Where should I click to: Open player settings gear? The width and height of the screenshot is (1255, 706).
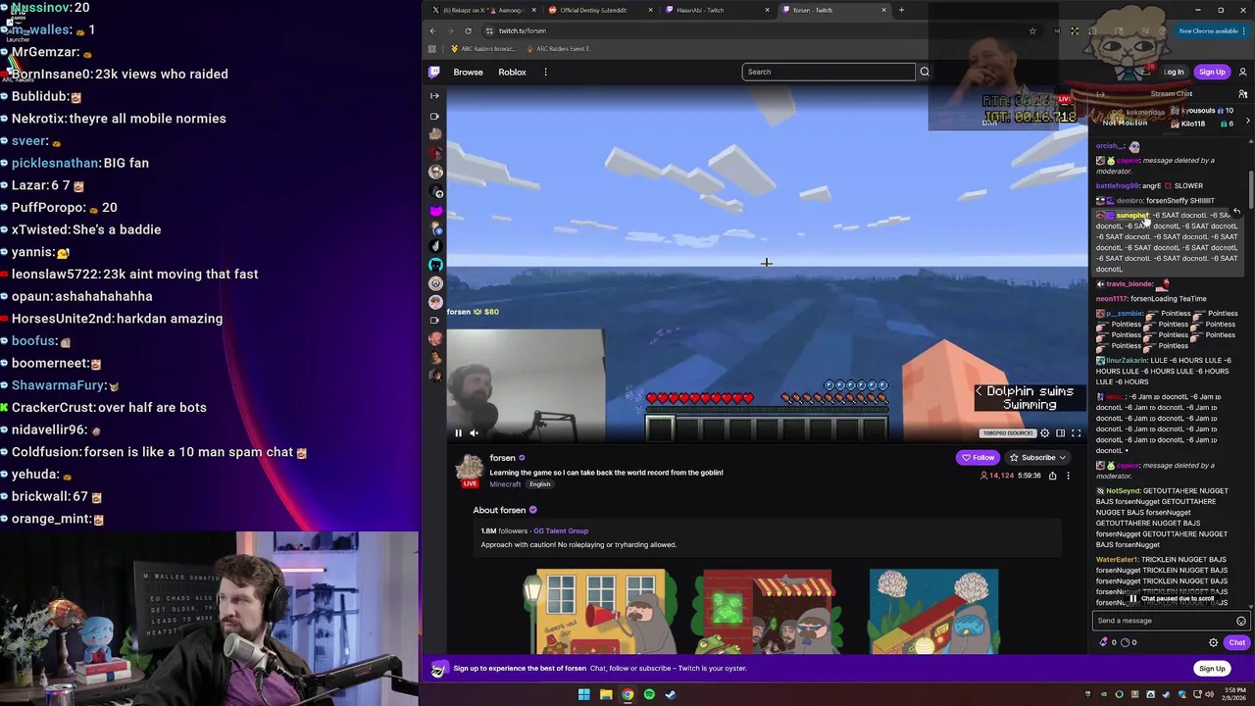pos(1044,432)
